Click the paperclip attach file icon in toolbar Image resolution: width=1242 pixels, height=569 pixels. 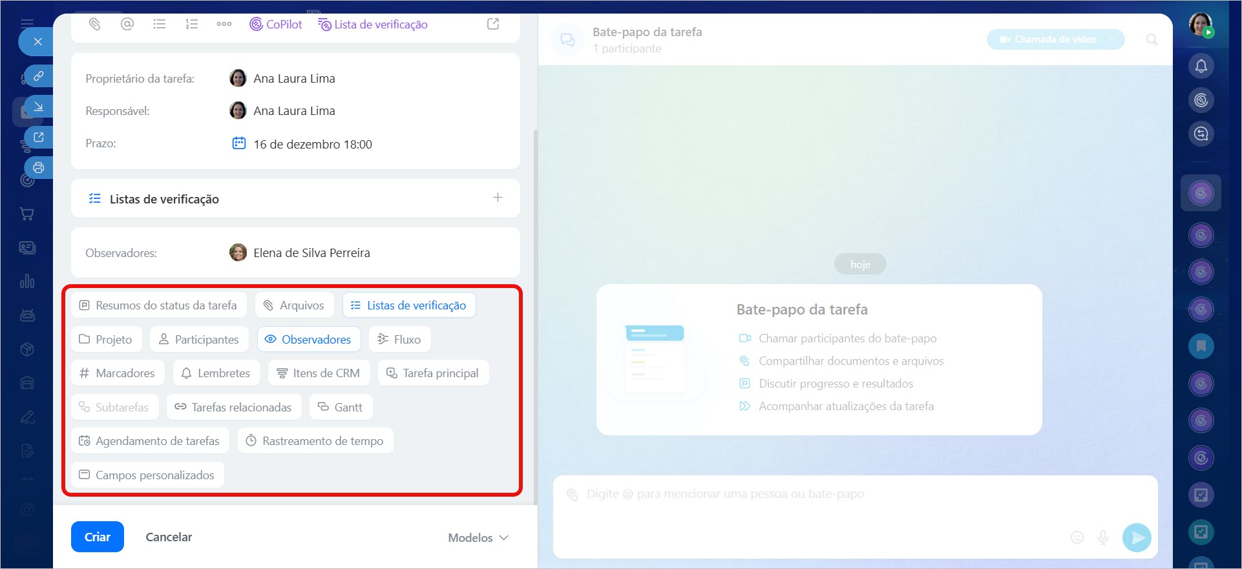95,25
